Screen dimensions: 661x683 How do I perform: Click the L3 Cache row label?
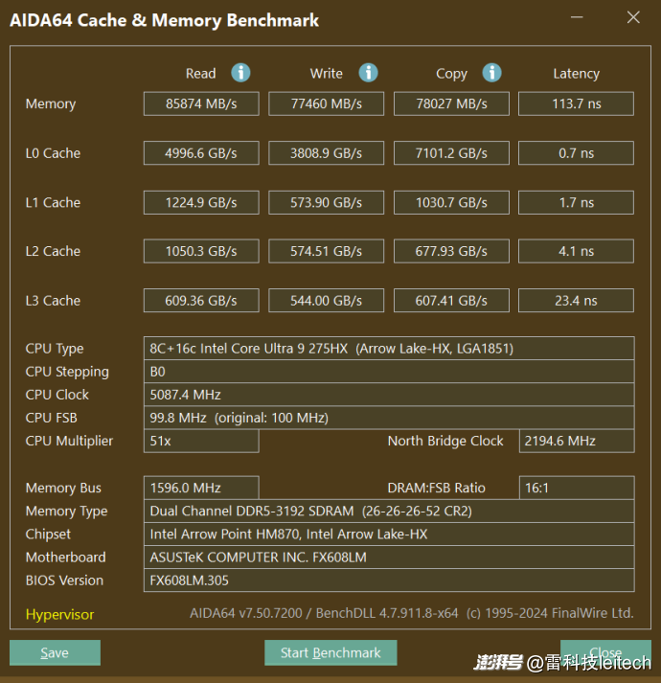[x=53, y=301]
